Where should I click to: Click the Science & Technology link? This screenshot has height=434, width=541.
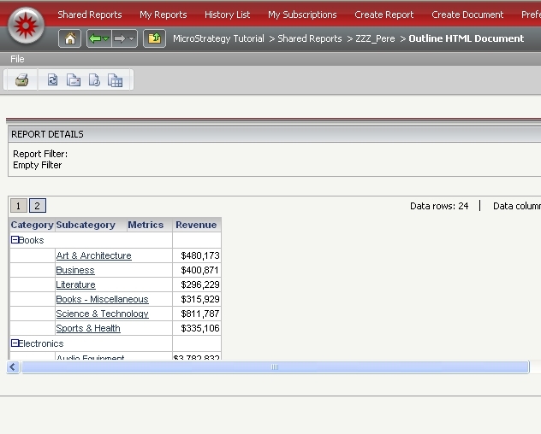coord(102,314)
